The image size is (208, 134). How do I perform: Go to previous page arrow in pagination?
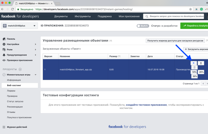point(203,84)
